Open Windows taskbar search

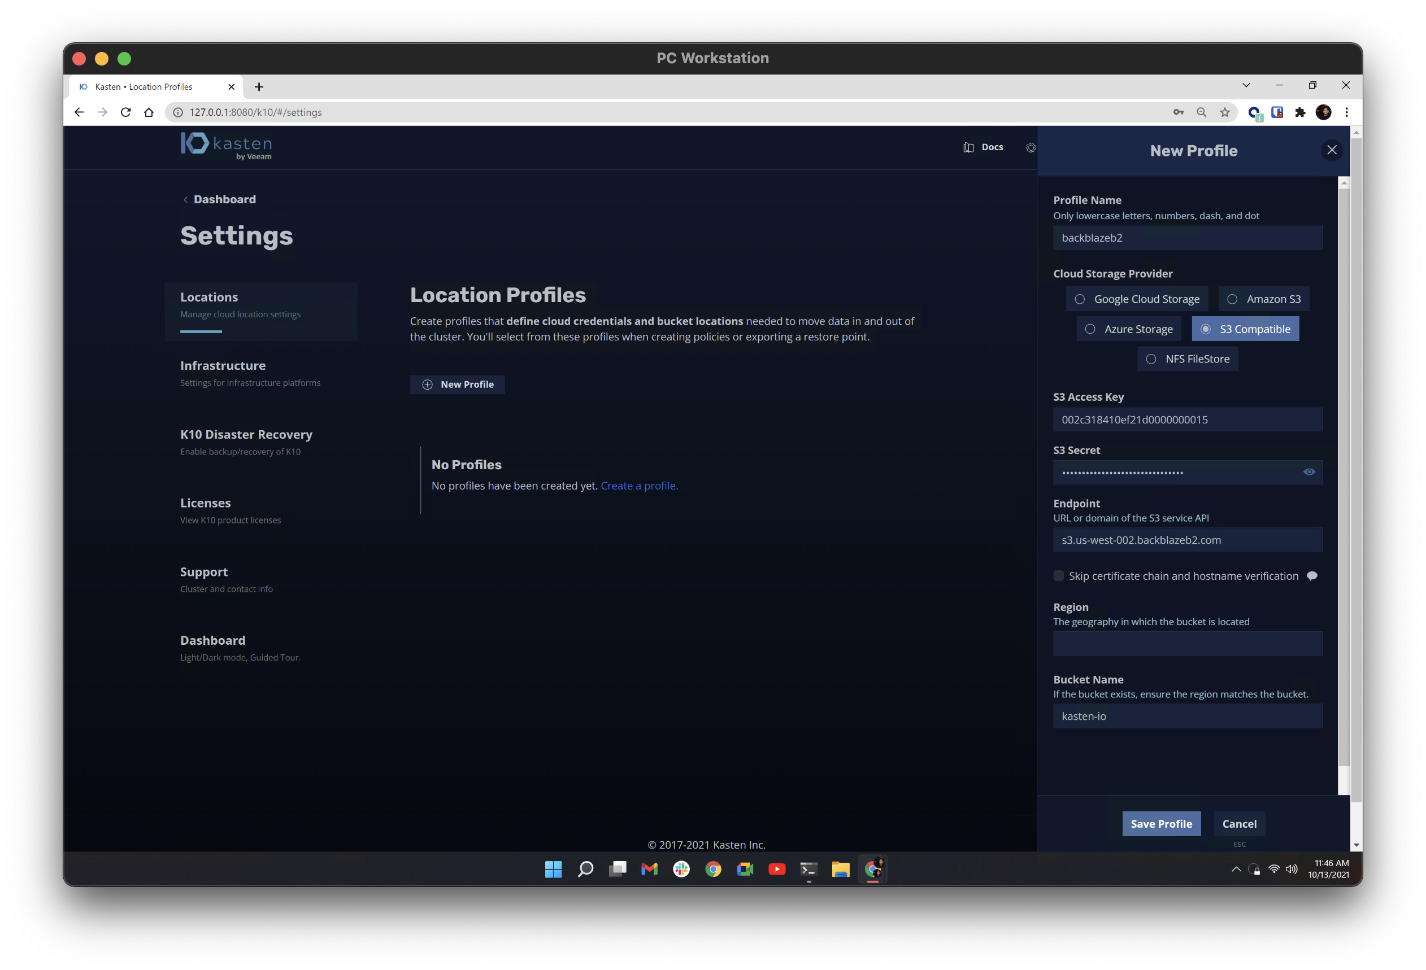585,869
